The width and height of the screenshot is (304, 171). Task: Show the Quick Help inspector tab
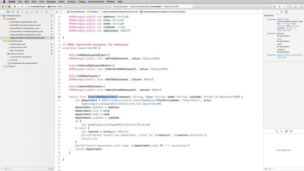286,12
